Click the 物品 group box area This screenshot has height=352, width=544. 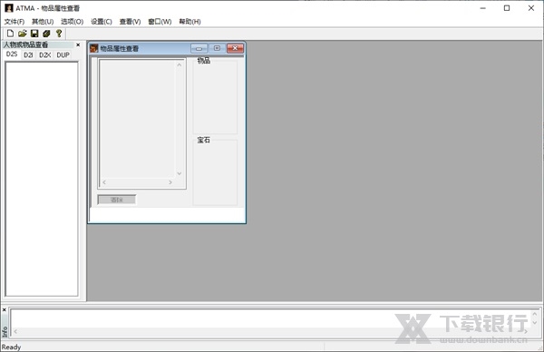[215, 97]
